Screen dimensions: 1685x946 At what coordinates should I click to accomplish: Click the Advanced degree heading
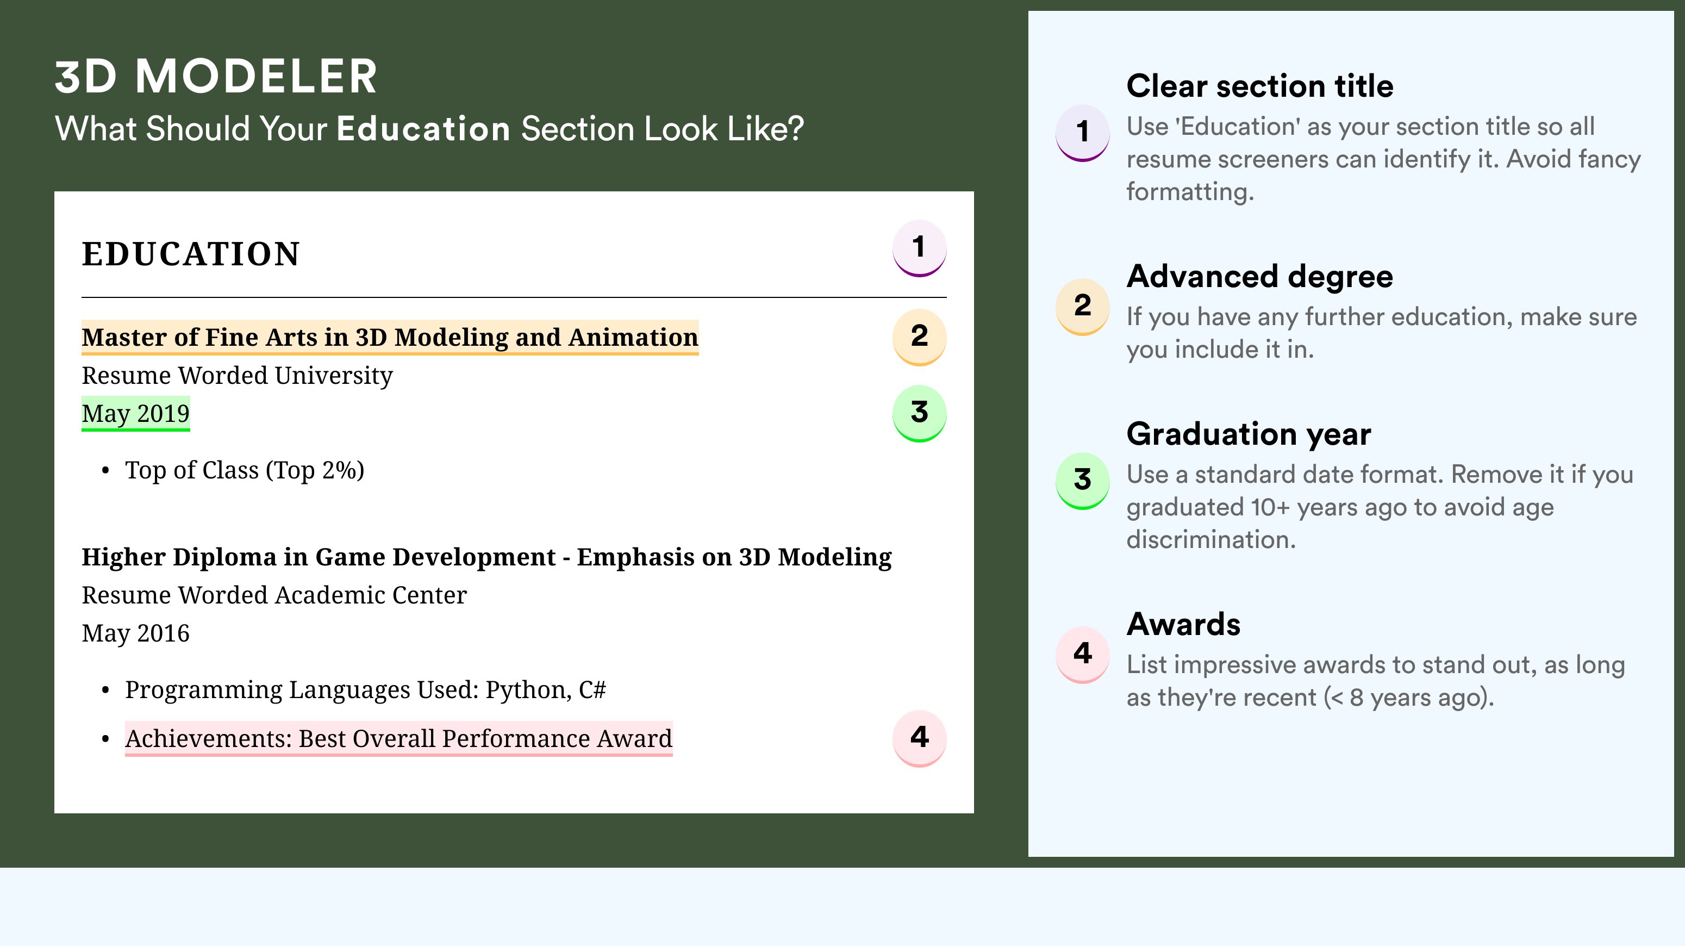pyautogui.click(x=1260, y=276)
